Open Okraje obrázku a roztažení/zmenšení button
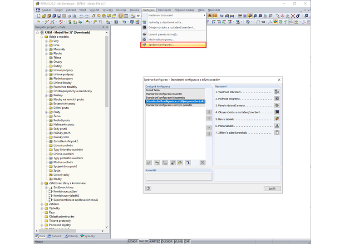Screen dimensions: 345x244 [x=277, y=112]
